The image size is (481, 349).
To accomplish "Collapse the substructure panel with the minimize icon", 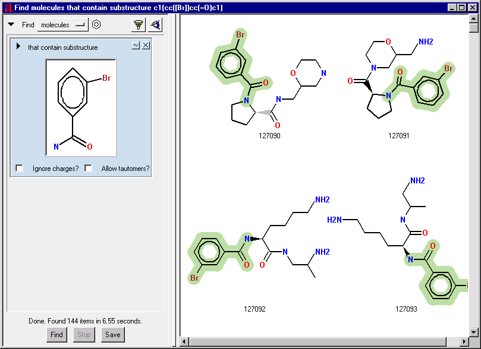I will pos(136,46).
